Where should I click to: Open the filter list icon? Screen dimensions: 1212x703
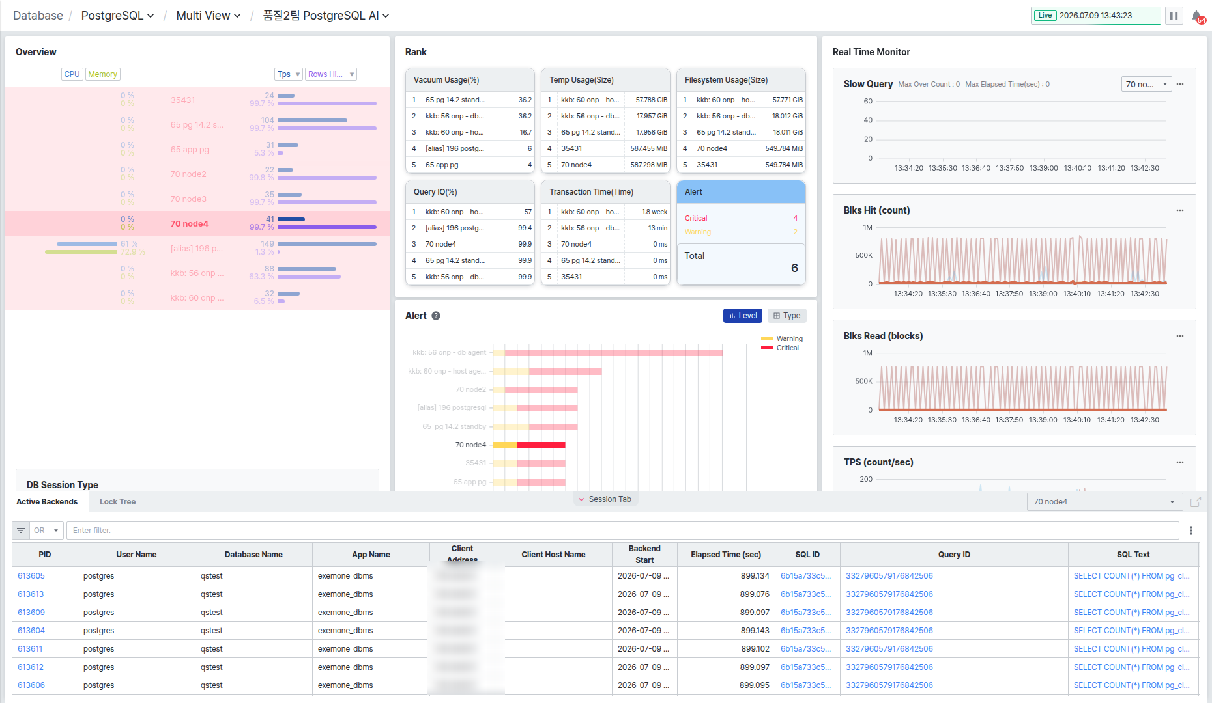[21, 531]
